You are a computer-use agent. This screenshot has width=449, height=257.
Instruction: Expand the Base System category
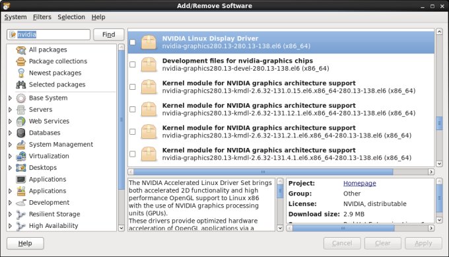pyautogui.click(x=11, y=98)
